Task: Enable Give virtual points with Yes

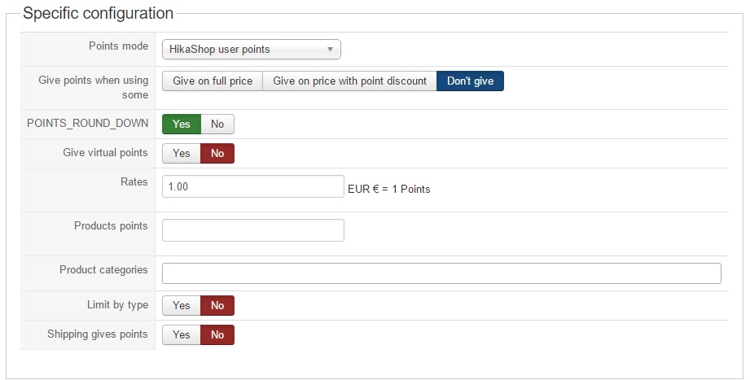Action: tap(182, 153)
